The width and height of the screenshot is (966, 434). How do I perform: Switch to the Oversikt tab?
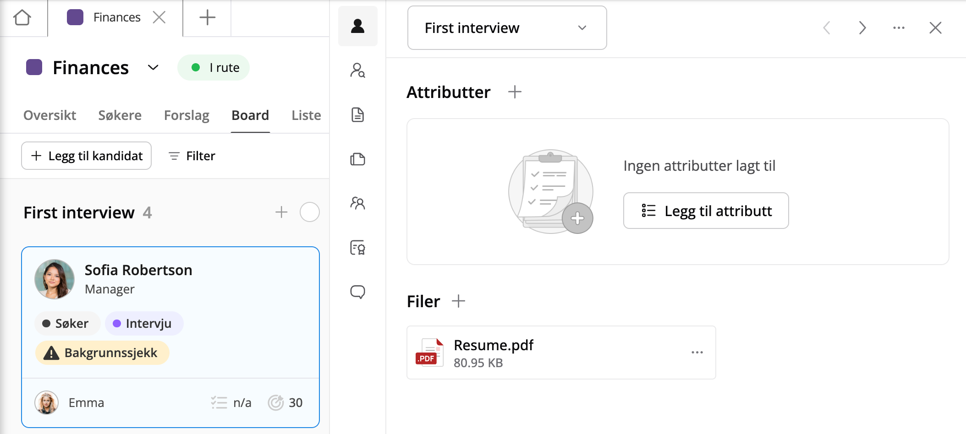pyautogui.click(x=49, y=115)
